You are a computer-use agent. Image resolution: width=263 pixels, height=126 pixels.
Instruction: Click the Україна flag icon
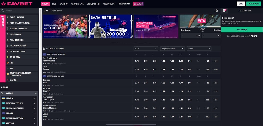[x=4, y=98]
